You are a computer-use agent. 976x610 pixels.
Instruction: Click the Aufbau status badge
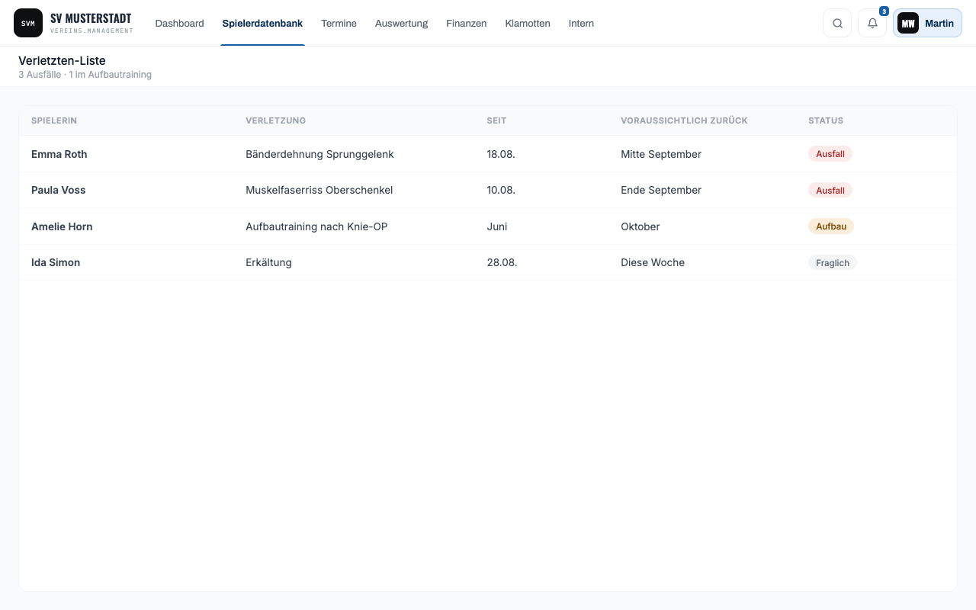tap(831, 226)
